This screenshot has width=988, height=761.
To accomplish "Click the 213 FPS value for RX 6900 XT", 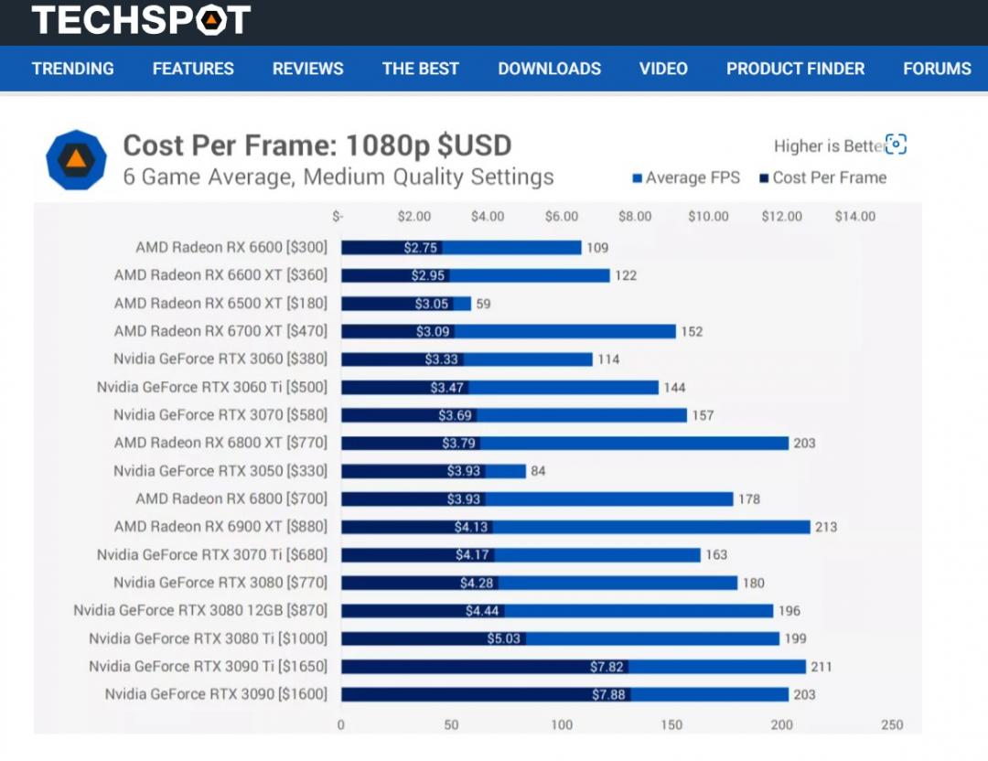I will pyautogui.click(x=826, y=527).
